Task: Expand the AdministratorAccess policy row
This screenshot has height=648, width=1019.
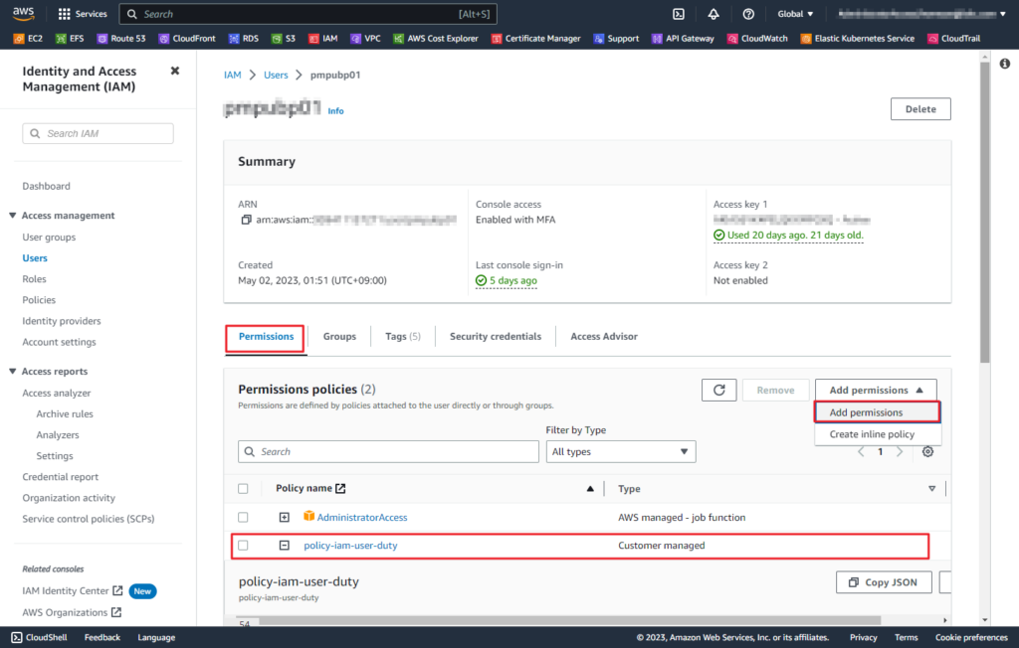Action: [284, 517]
